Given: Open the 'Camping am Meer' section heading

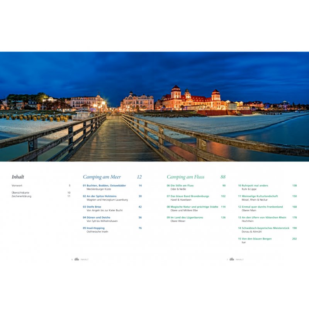Looking at the screenshot, I should 102,177.
